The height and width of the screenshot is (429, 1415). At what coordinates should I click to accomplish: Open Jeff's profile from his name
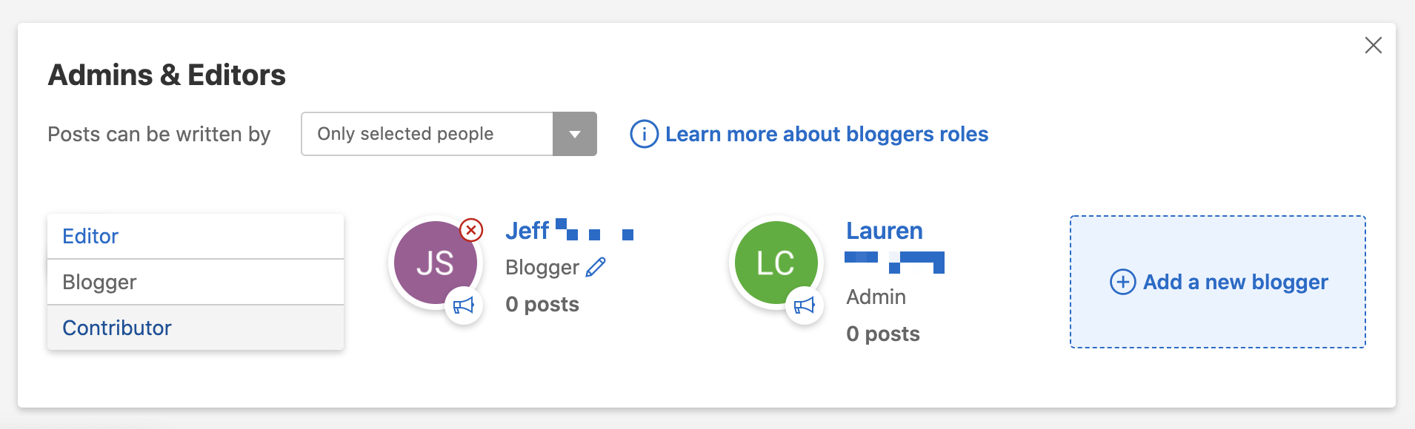(x=527, y=231)
